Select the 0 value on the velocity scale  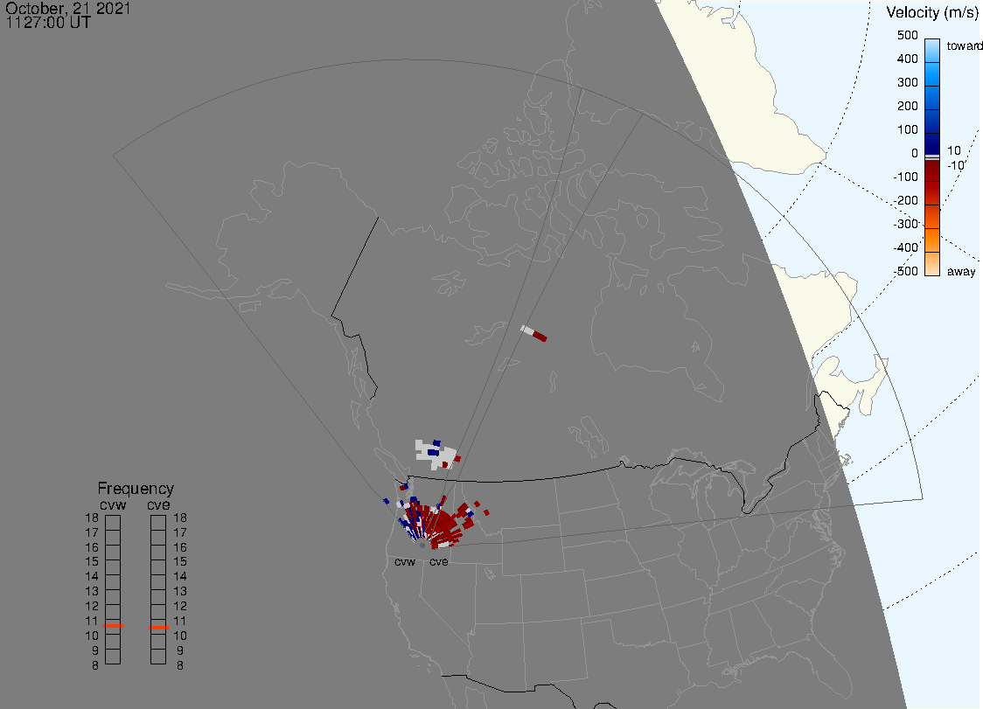point(915,153)
